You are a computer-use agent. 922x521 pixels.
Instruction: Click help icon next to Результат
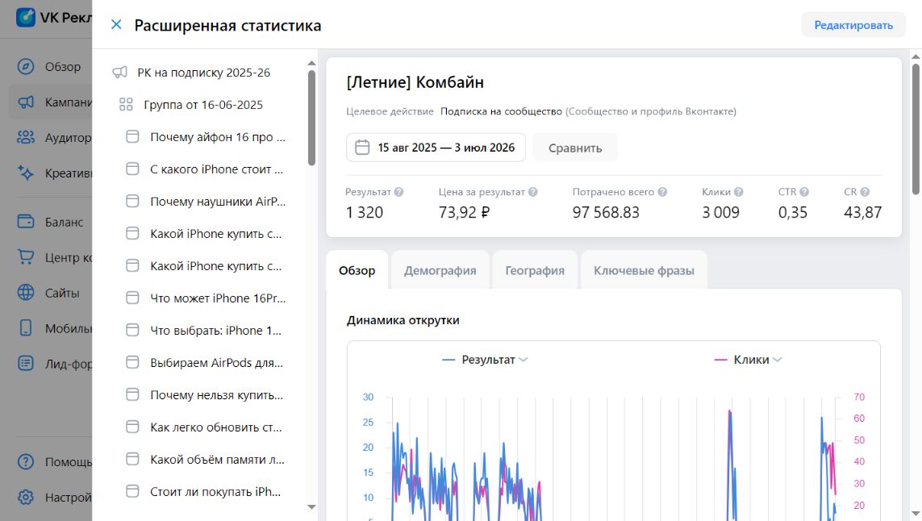coord(398,192)
